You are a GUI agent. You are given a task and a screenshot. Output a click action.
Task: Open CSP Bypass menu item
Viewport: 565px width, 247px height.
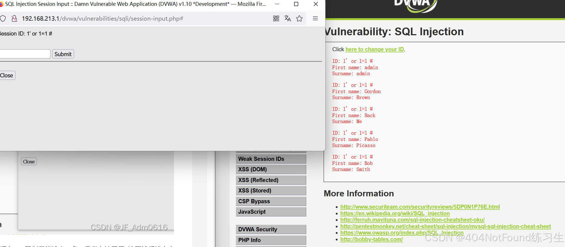(271, 201)
